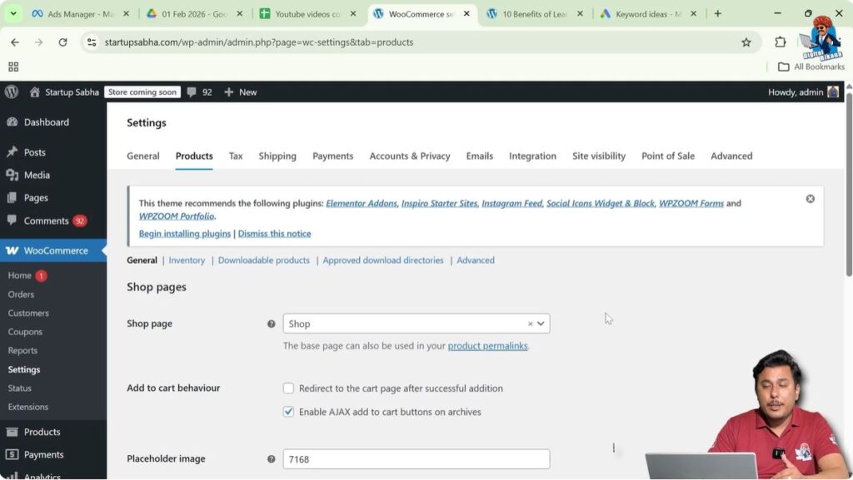Click the Placeholder image input field
The width and height of the screenshot is (853, 480).
coord(417,458)
